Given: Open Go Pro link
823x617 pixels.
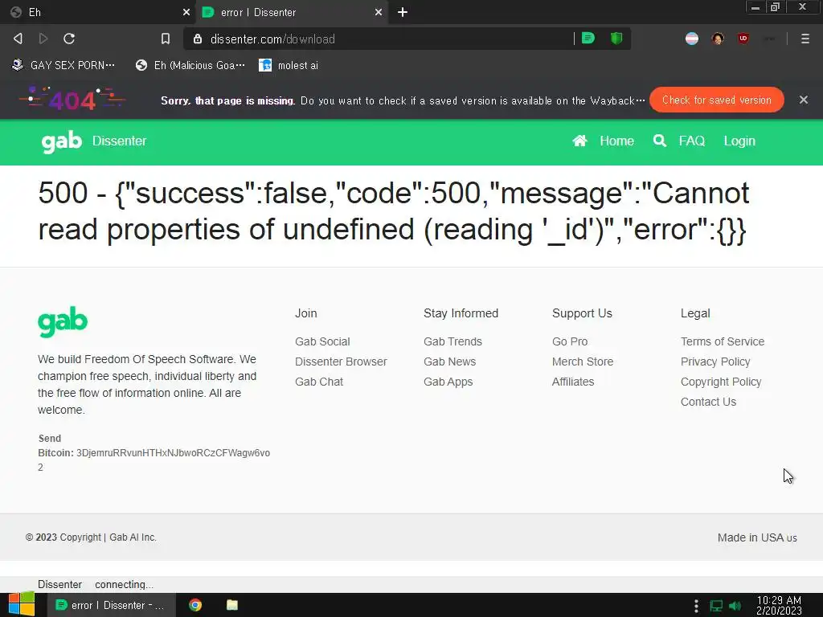Looking at the screenshot, I should pos(570,341).
